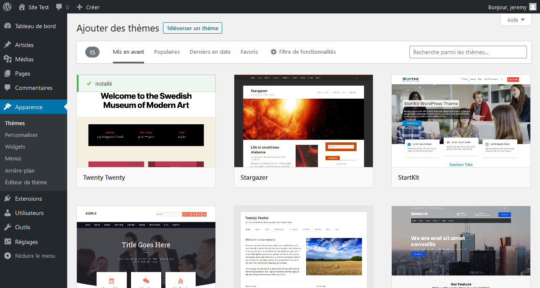The image size is (540, 288).
Task: Click the Twenty Twenty theme name
Action: tap(104, 178)
